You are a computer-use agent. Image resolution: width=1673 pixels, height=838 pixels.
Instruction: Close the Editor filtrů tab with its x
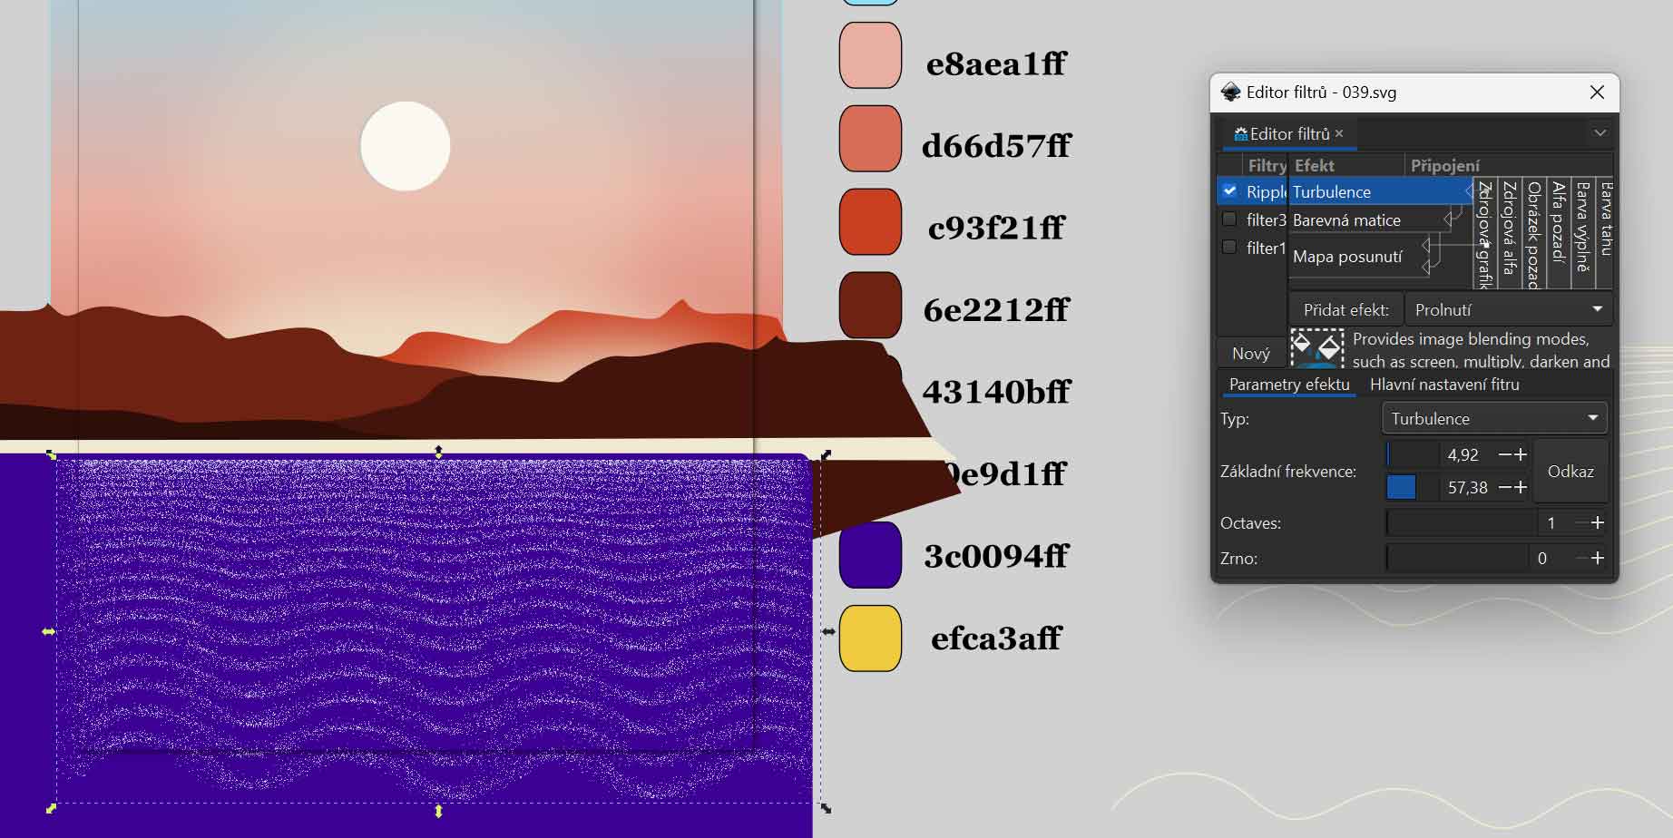coord(1339,133)
